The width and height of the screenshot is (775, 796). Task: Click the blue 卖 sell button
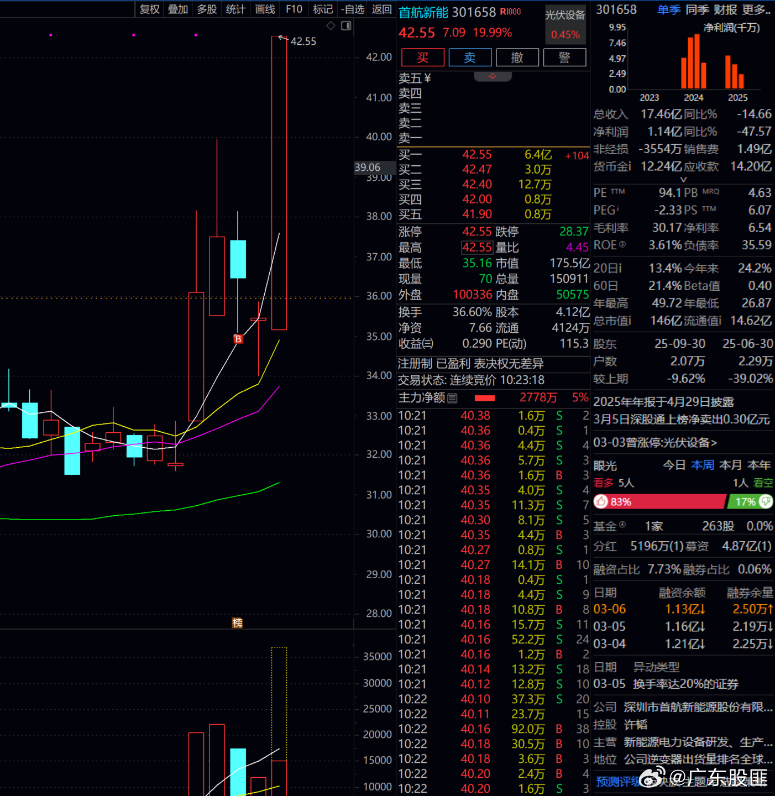[470, 57]
